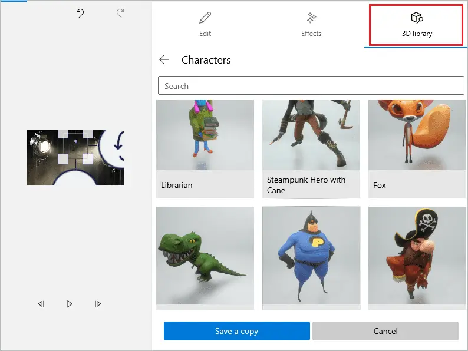Viewport: 468px width, 351px height.
Task: Click the Search input field
Action: [311, 85]
